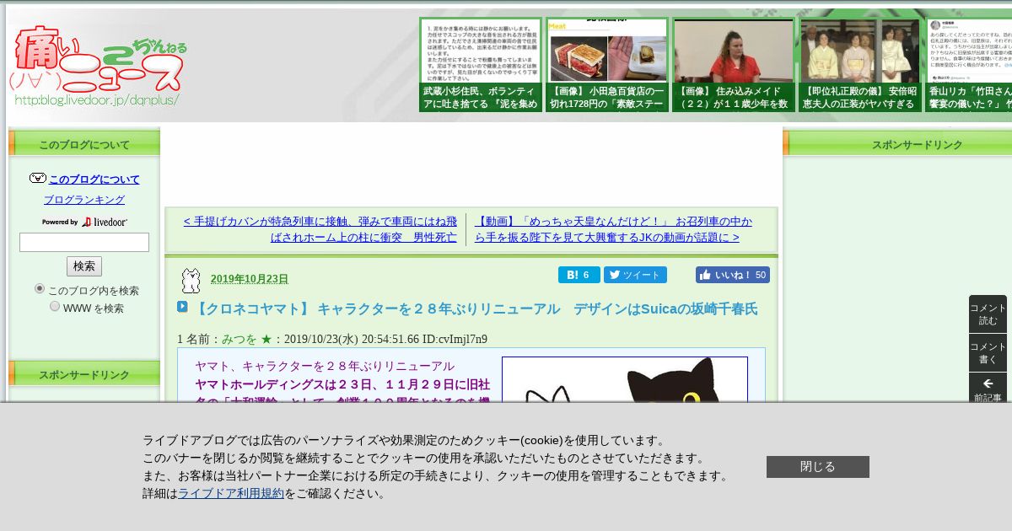The width and height of the screenshot is (1012, 531).
Task: Click the このブログについて sidebar section header
Action: pos(84,145)
